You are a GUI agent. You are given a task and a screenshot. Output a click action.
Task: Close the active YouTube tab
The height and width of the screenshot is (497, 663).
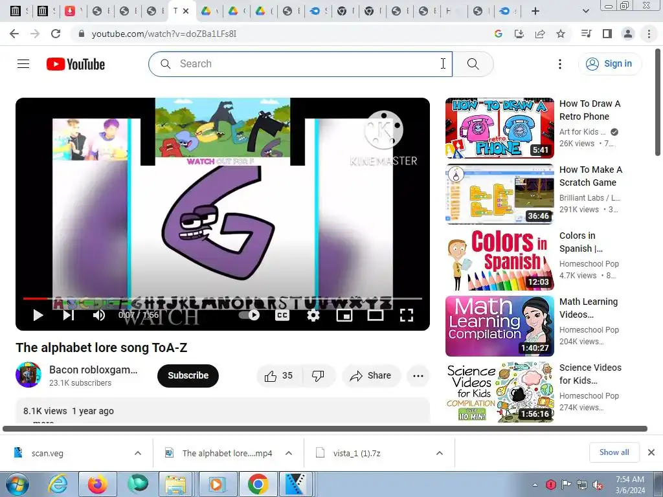[186, 11]
